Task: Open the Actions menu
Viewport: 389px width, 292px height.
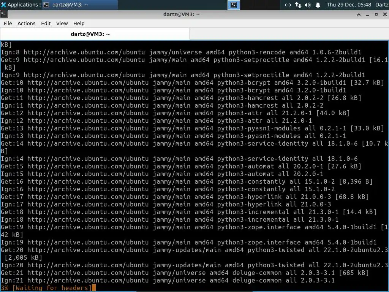Action: pos(26,23)
